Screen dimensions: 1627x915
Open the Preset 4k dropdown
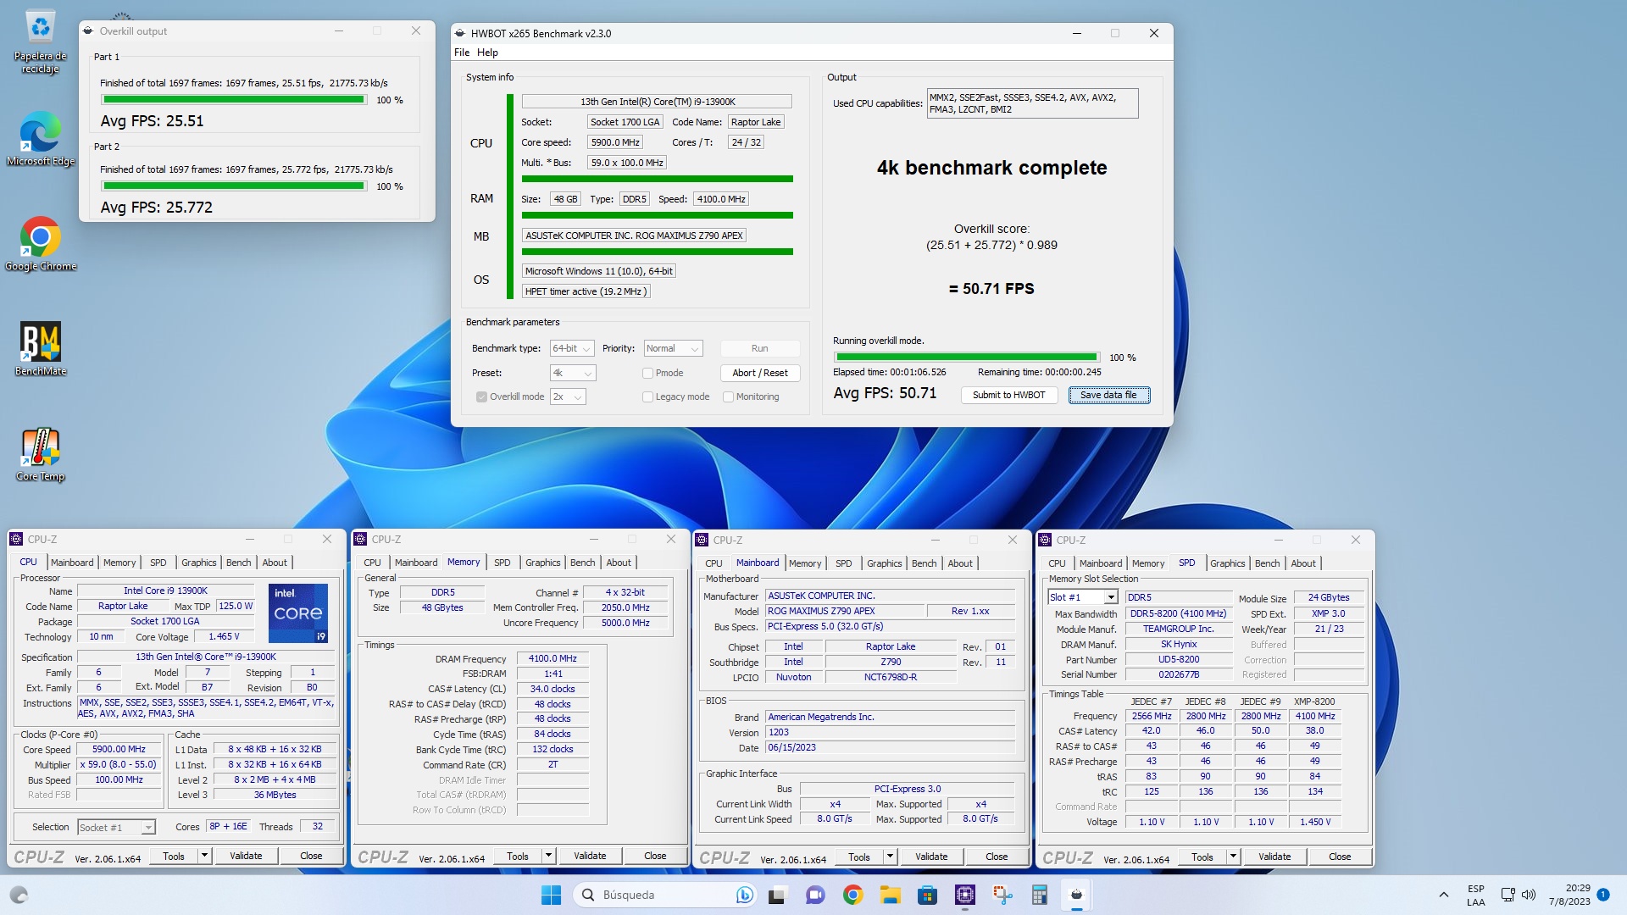[572, 373]
